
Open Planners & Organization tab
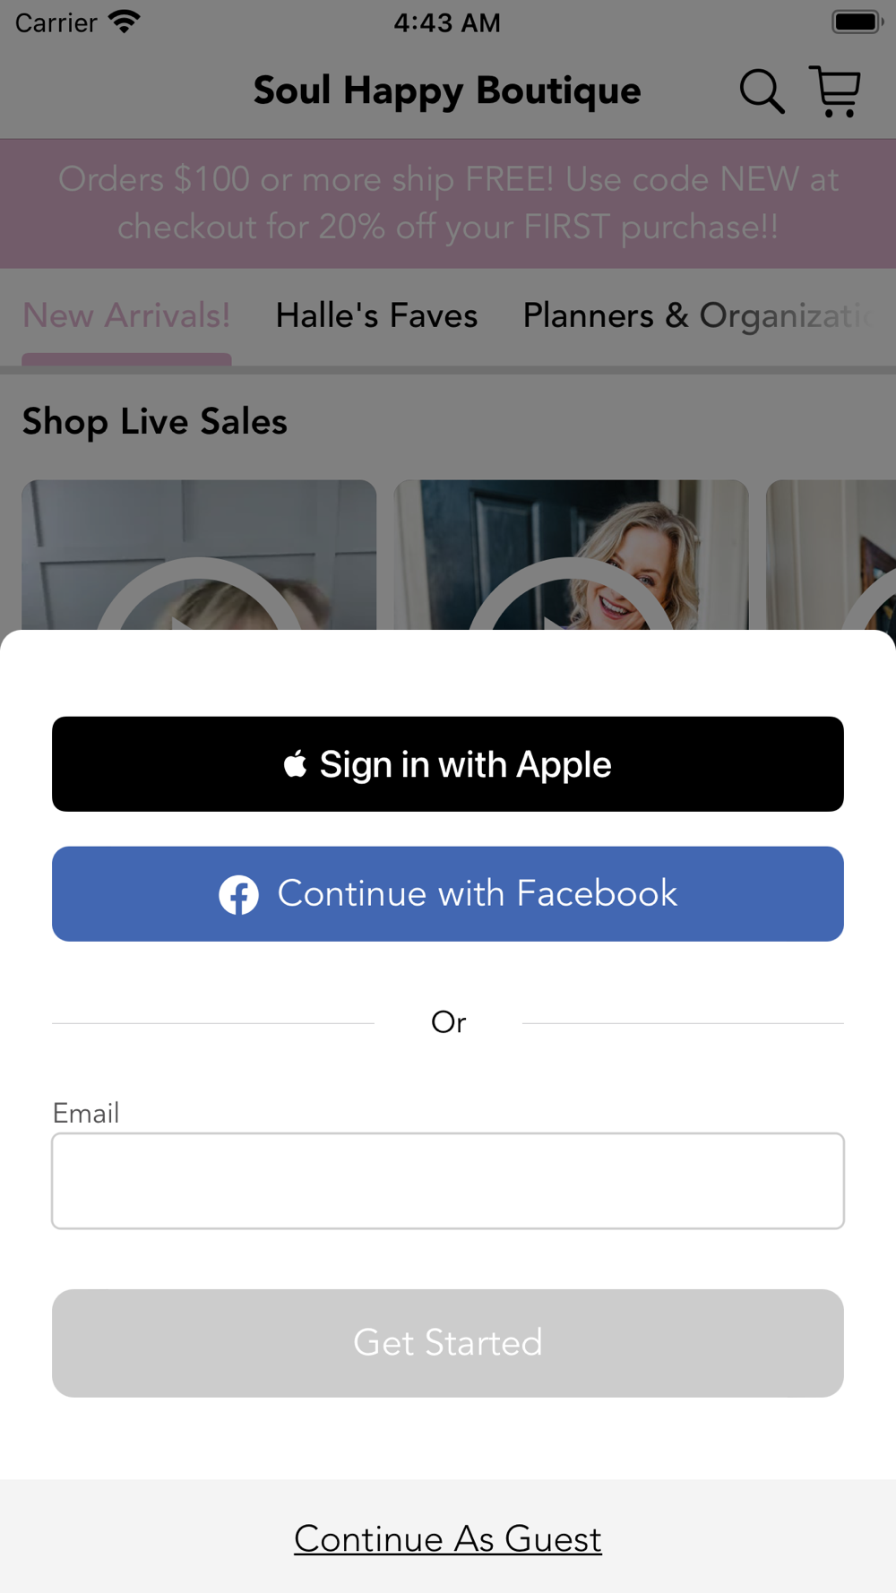pos(699,316)
